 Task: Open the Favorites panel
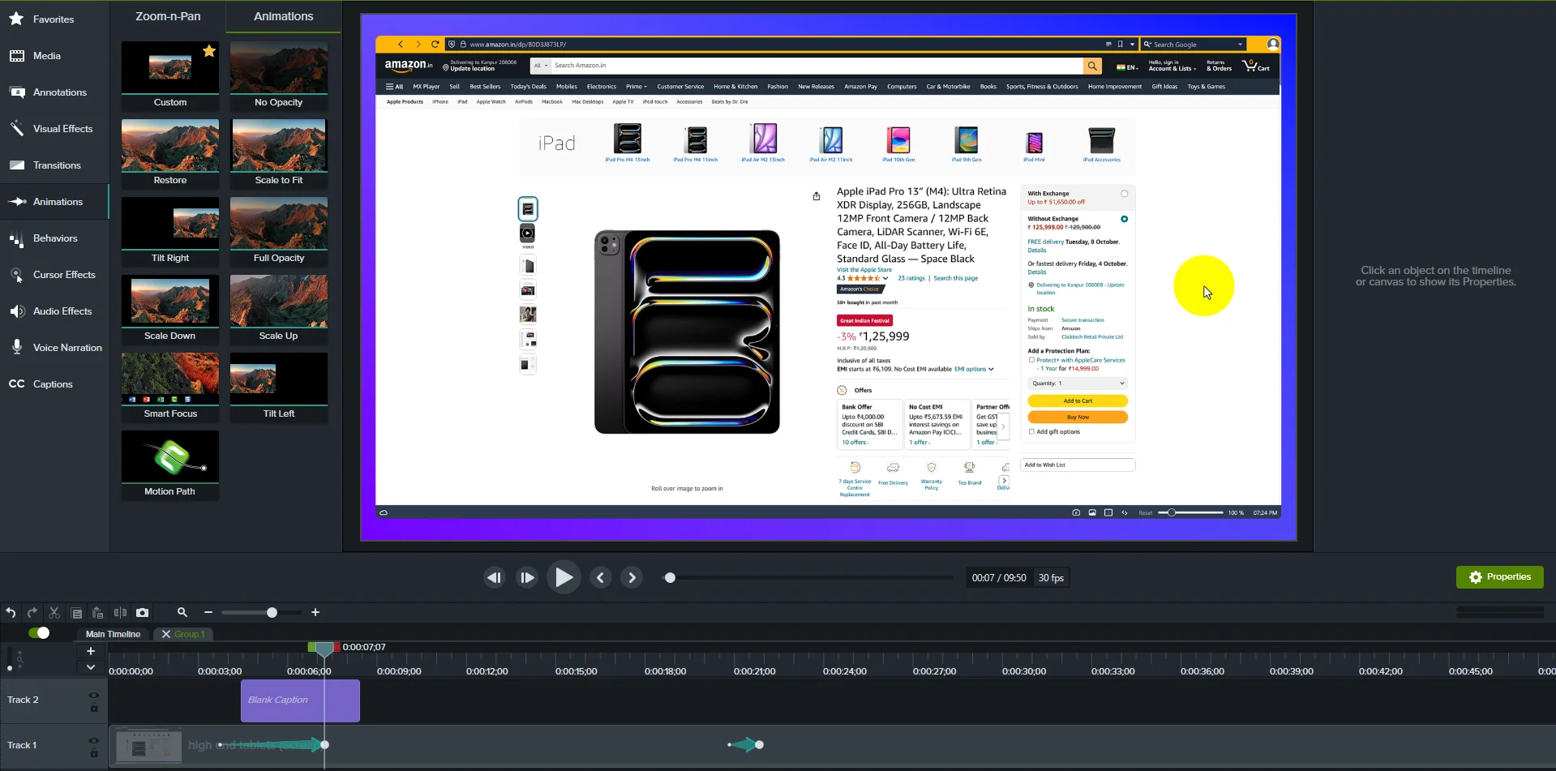click(x=54, y=19)
